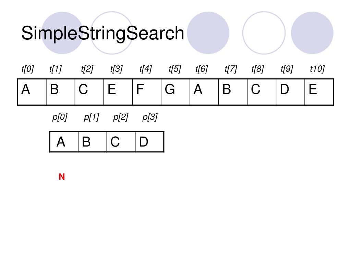351x263 pixels.
Task: Click the p[0] index label
Action: (x=60, y=117)
